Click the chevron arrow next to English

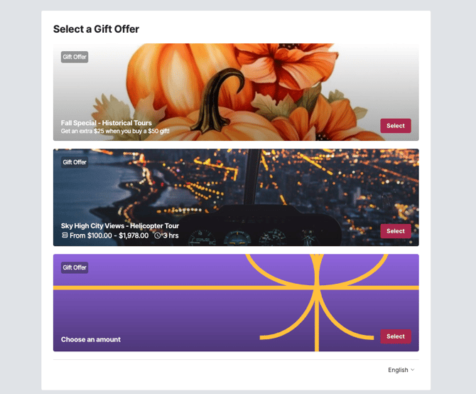(412, 370)
